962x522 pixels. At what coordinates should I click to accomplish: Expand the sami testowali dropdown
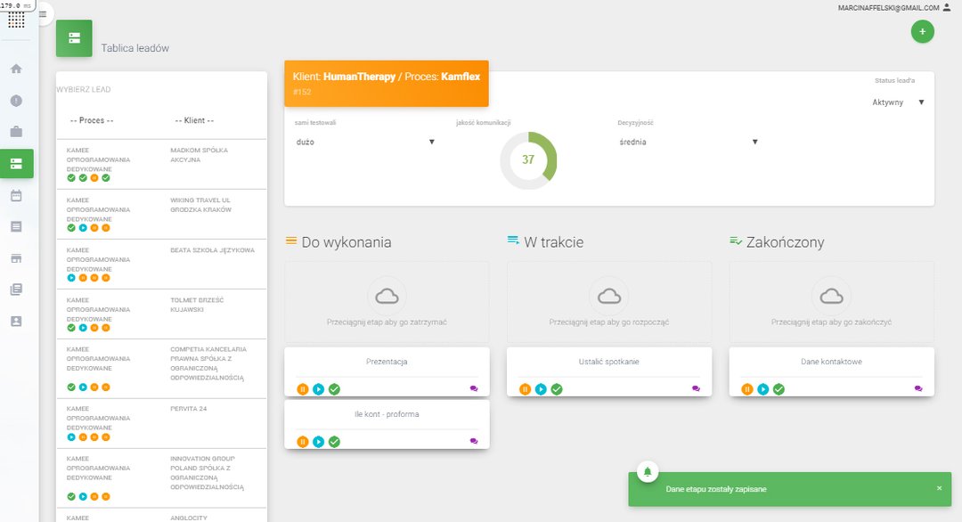coord(365,142)
